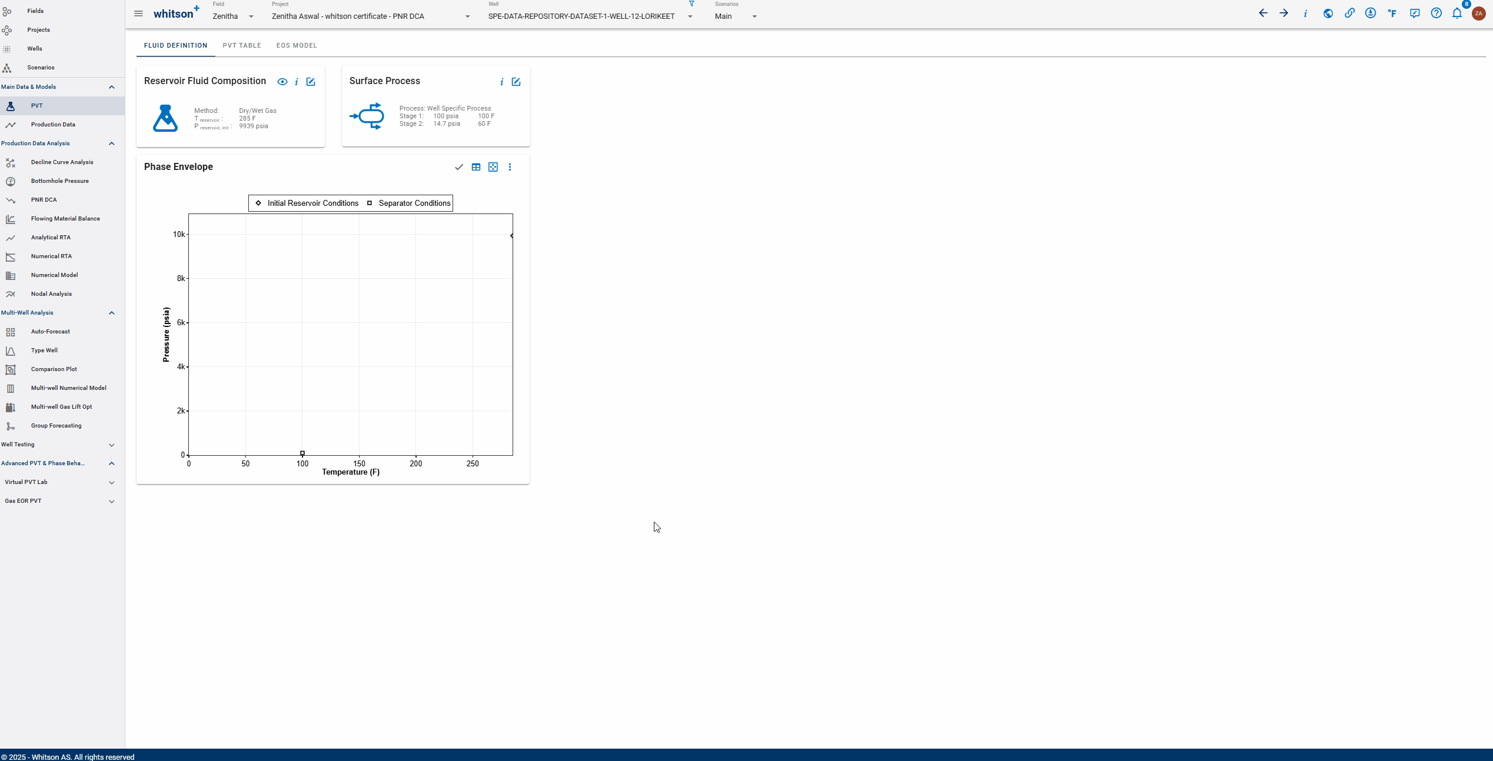1493x761 pixels.
Task: Open the Well dropdown
Action: click(x=591, y=16)
